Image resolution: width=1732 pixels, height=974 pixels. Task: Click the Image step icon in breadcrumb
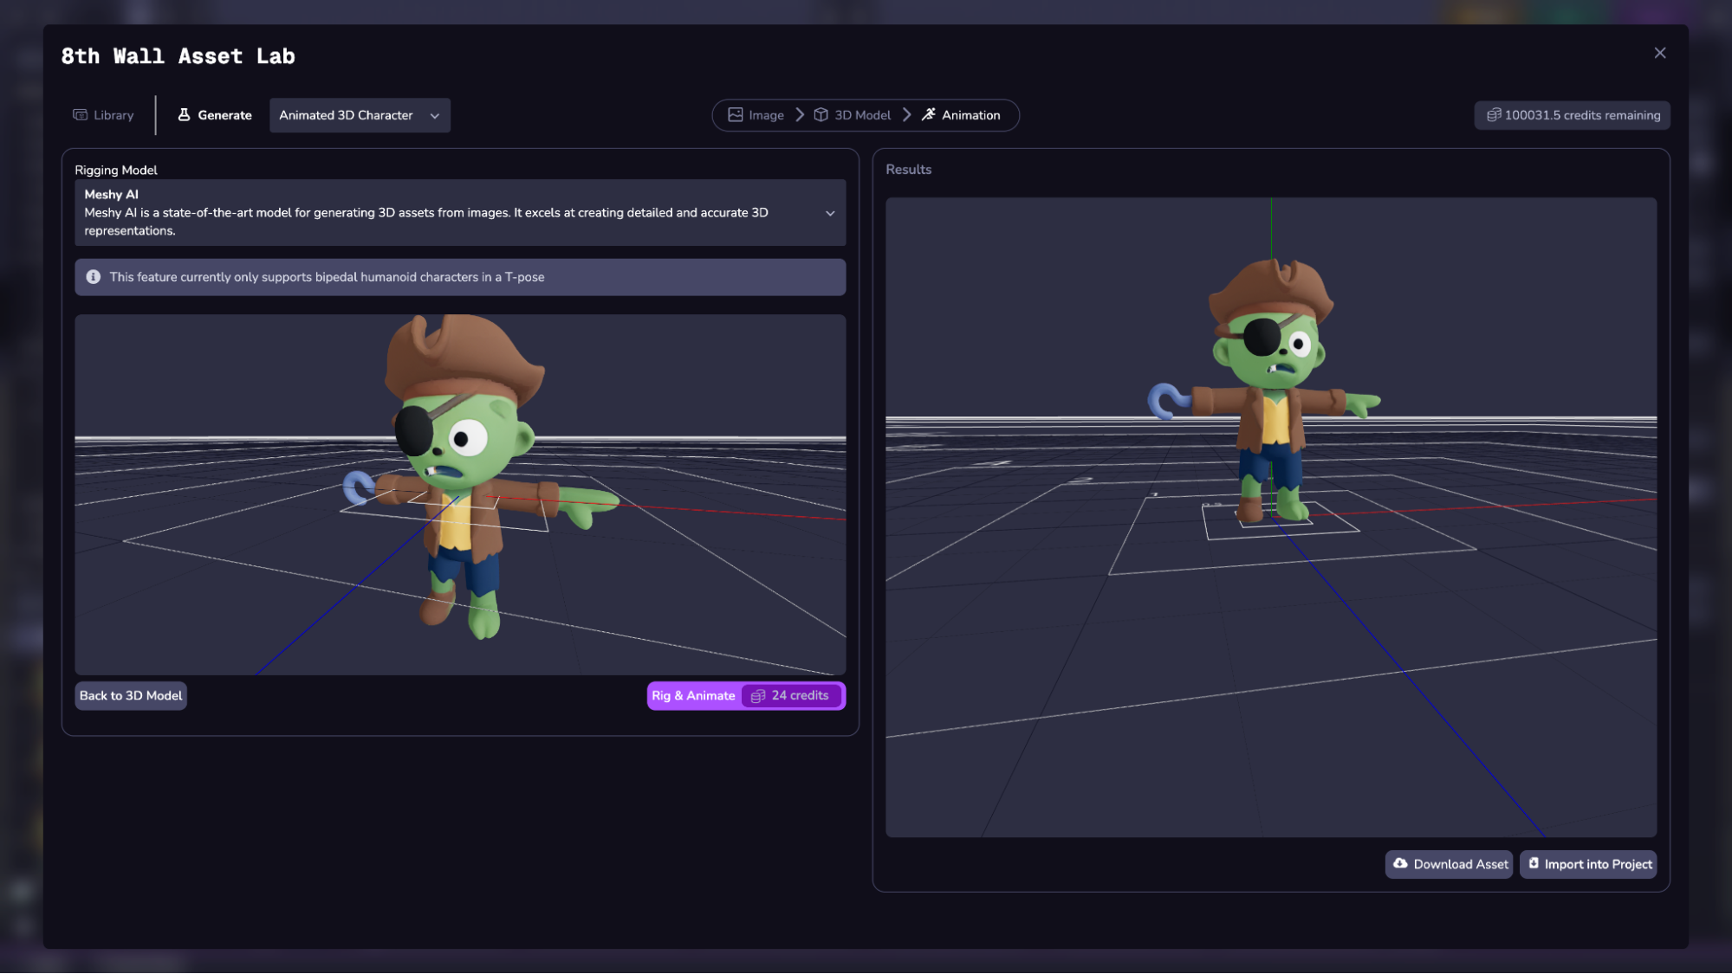click(x=736, y=115)
